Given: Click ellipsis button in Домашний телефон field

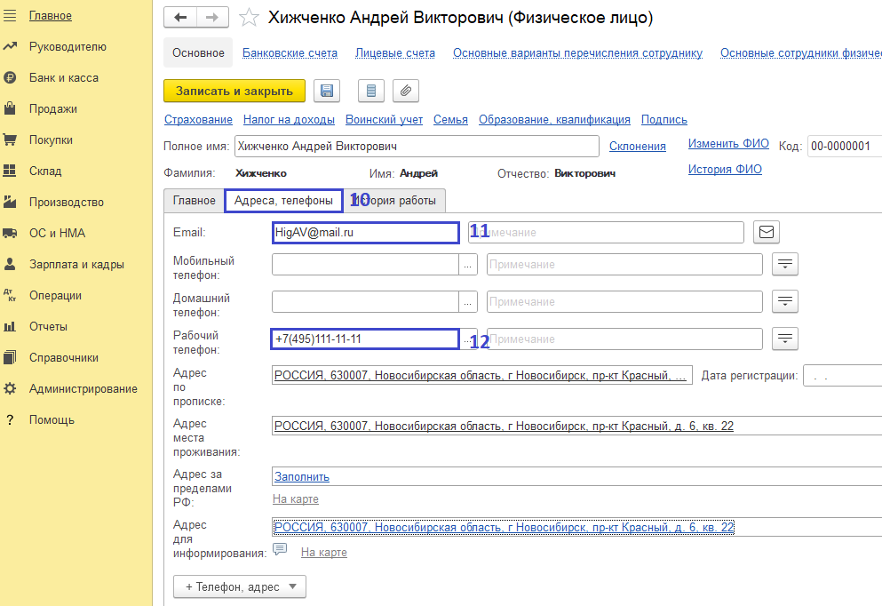Looking at the screenshot, I should pyautogui.click(x=468, y=302).
